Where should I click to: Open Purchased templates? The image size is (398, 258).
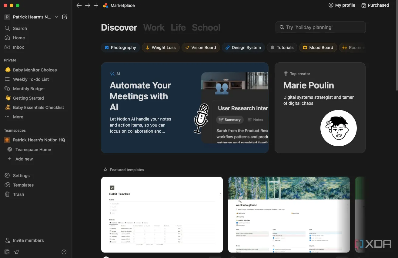pyautogui.click(x=375, y=5)
